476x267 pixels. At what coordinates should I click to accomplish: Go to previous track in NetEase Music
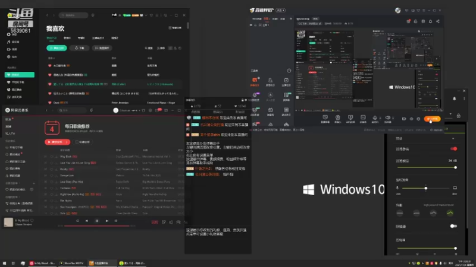tap(87, 221)
